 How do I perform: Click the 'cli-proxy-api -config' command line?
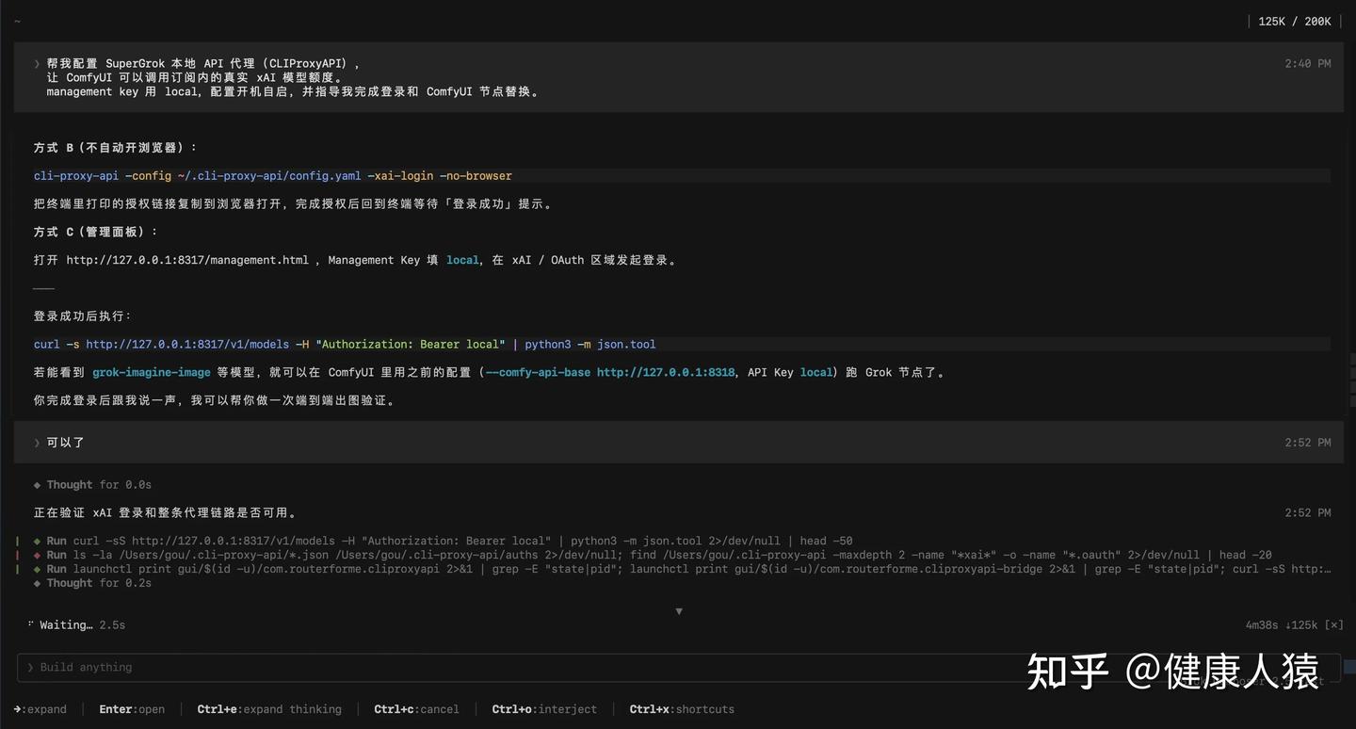[x=273, y=176]
